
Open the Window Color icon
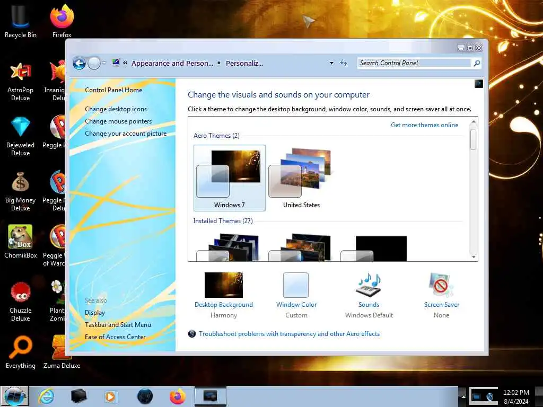pyautogui.click(x=296, y=285)
